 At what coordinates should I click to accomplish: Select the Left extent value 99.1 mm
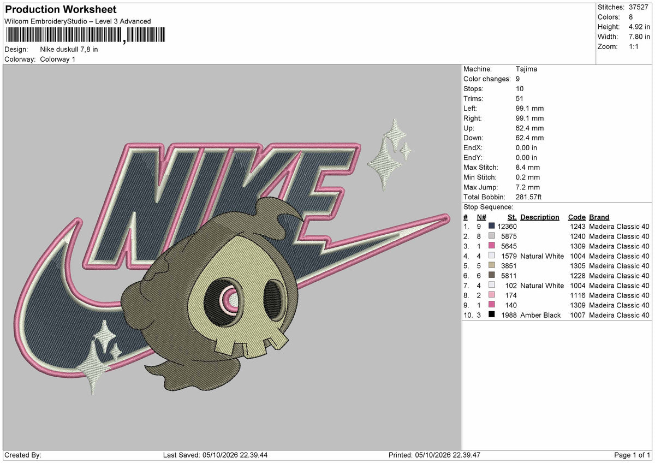pyautogui.click(x=529, y=108)
